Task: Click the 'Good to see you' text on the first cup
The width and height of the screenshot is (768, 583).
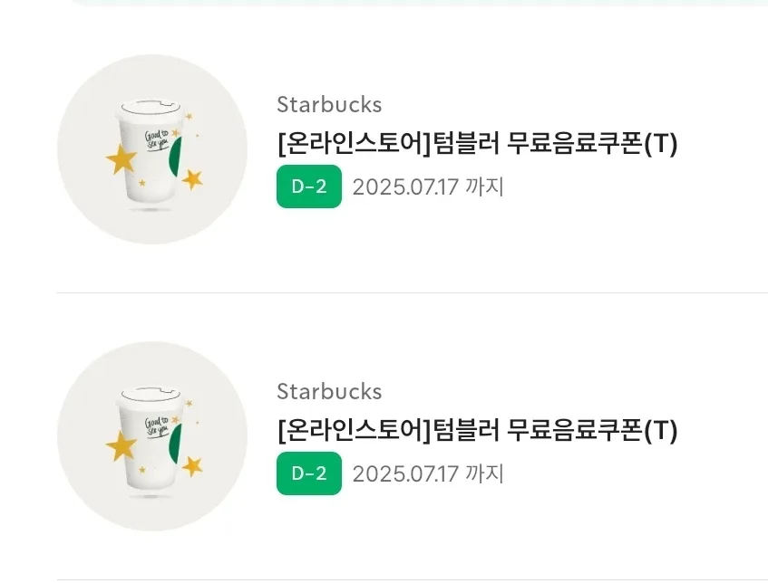Action: (x=157, y=140)
